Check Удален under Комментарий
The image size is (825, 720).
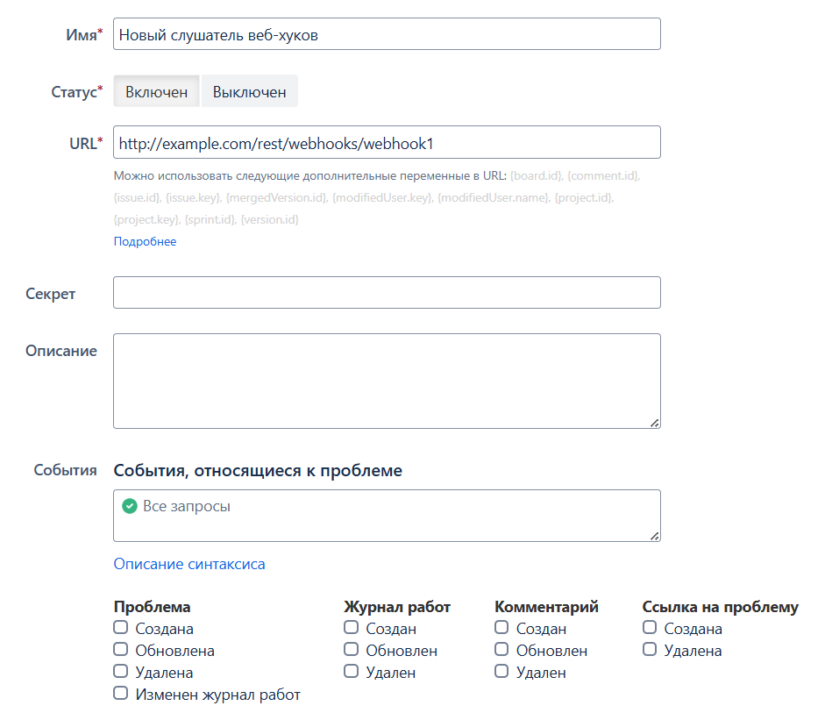tap(501, 672)
